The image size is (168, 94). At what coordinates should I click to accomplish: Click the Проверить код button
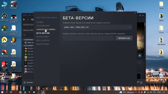click(x=124, y=38)
